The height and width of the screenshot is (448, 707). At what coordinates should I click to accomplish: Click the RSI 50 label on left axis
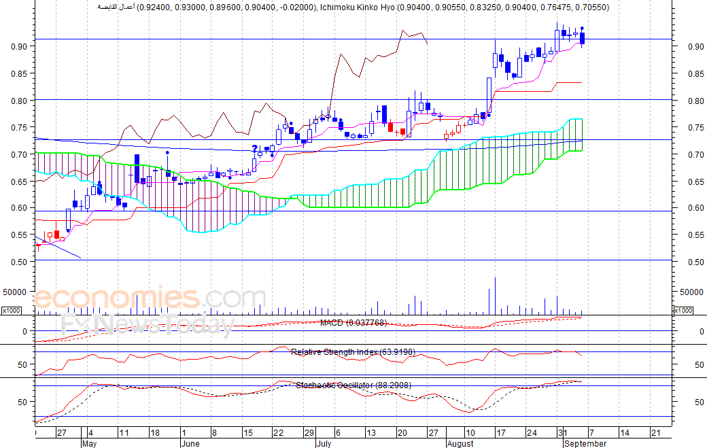click(x=22, y=364)
